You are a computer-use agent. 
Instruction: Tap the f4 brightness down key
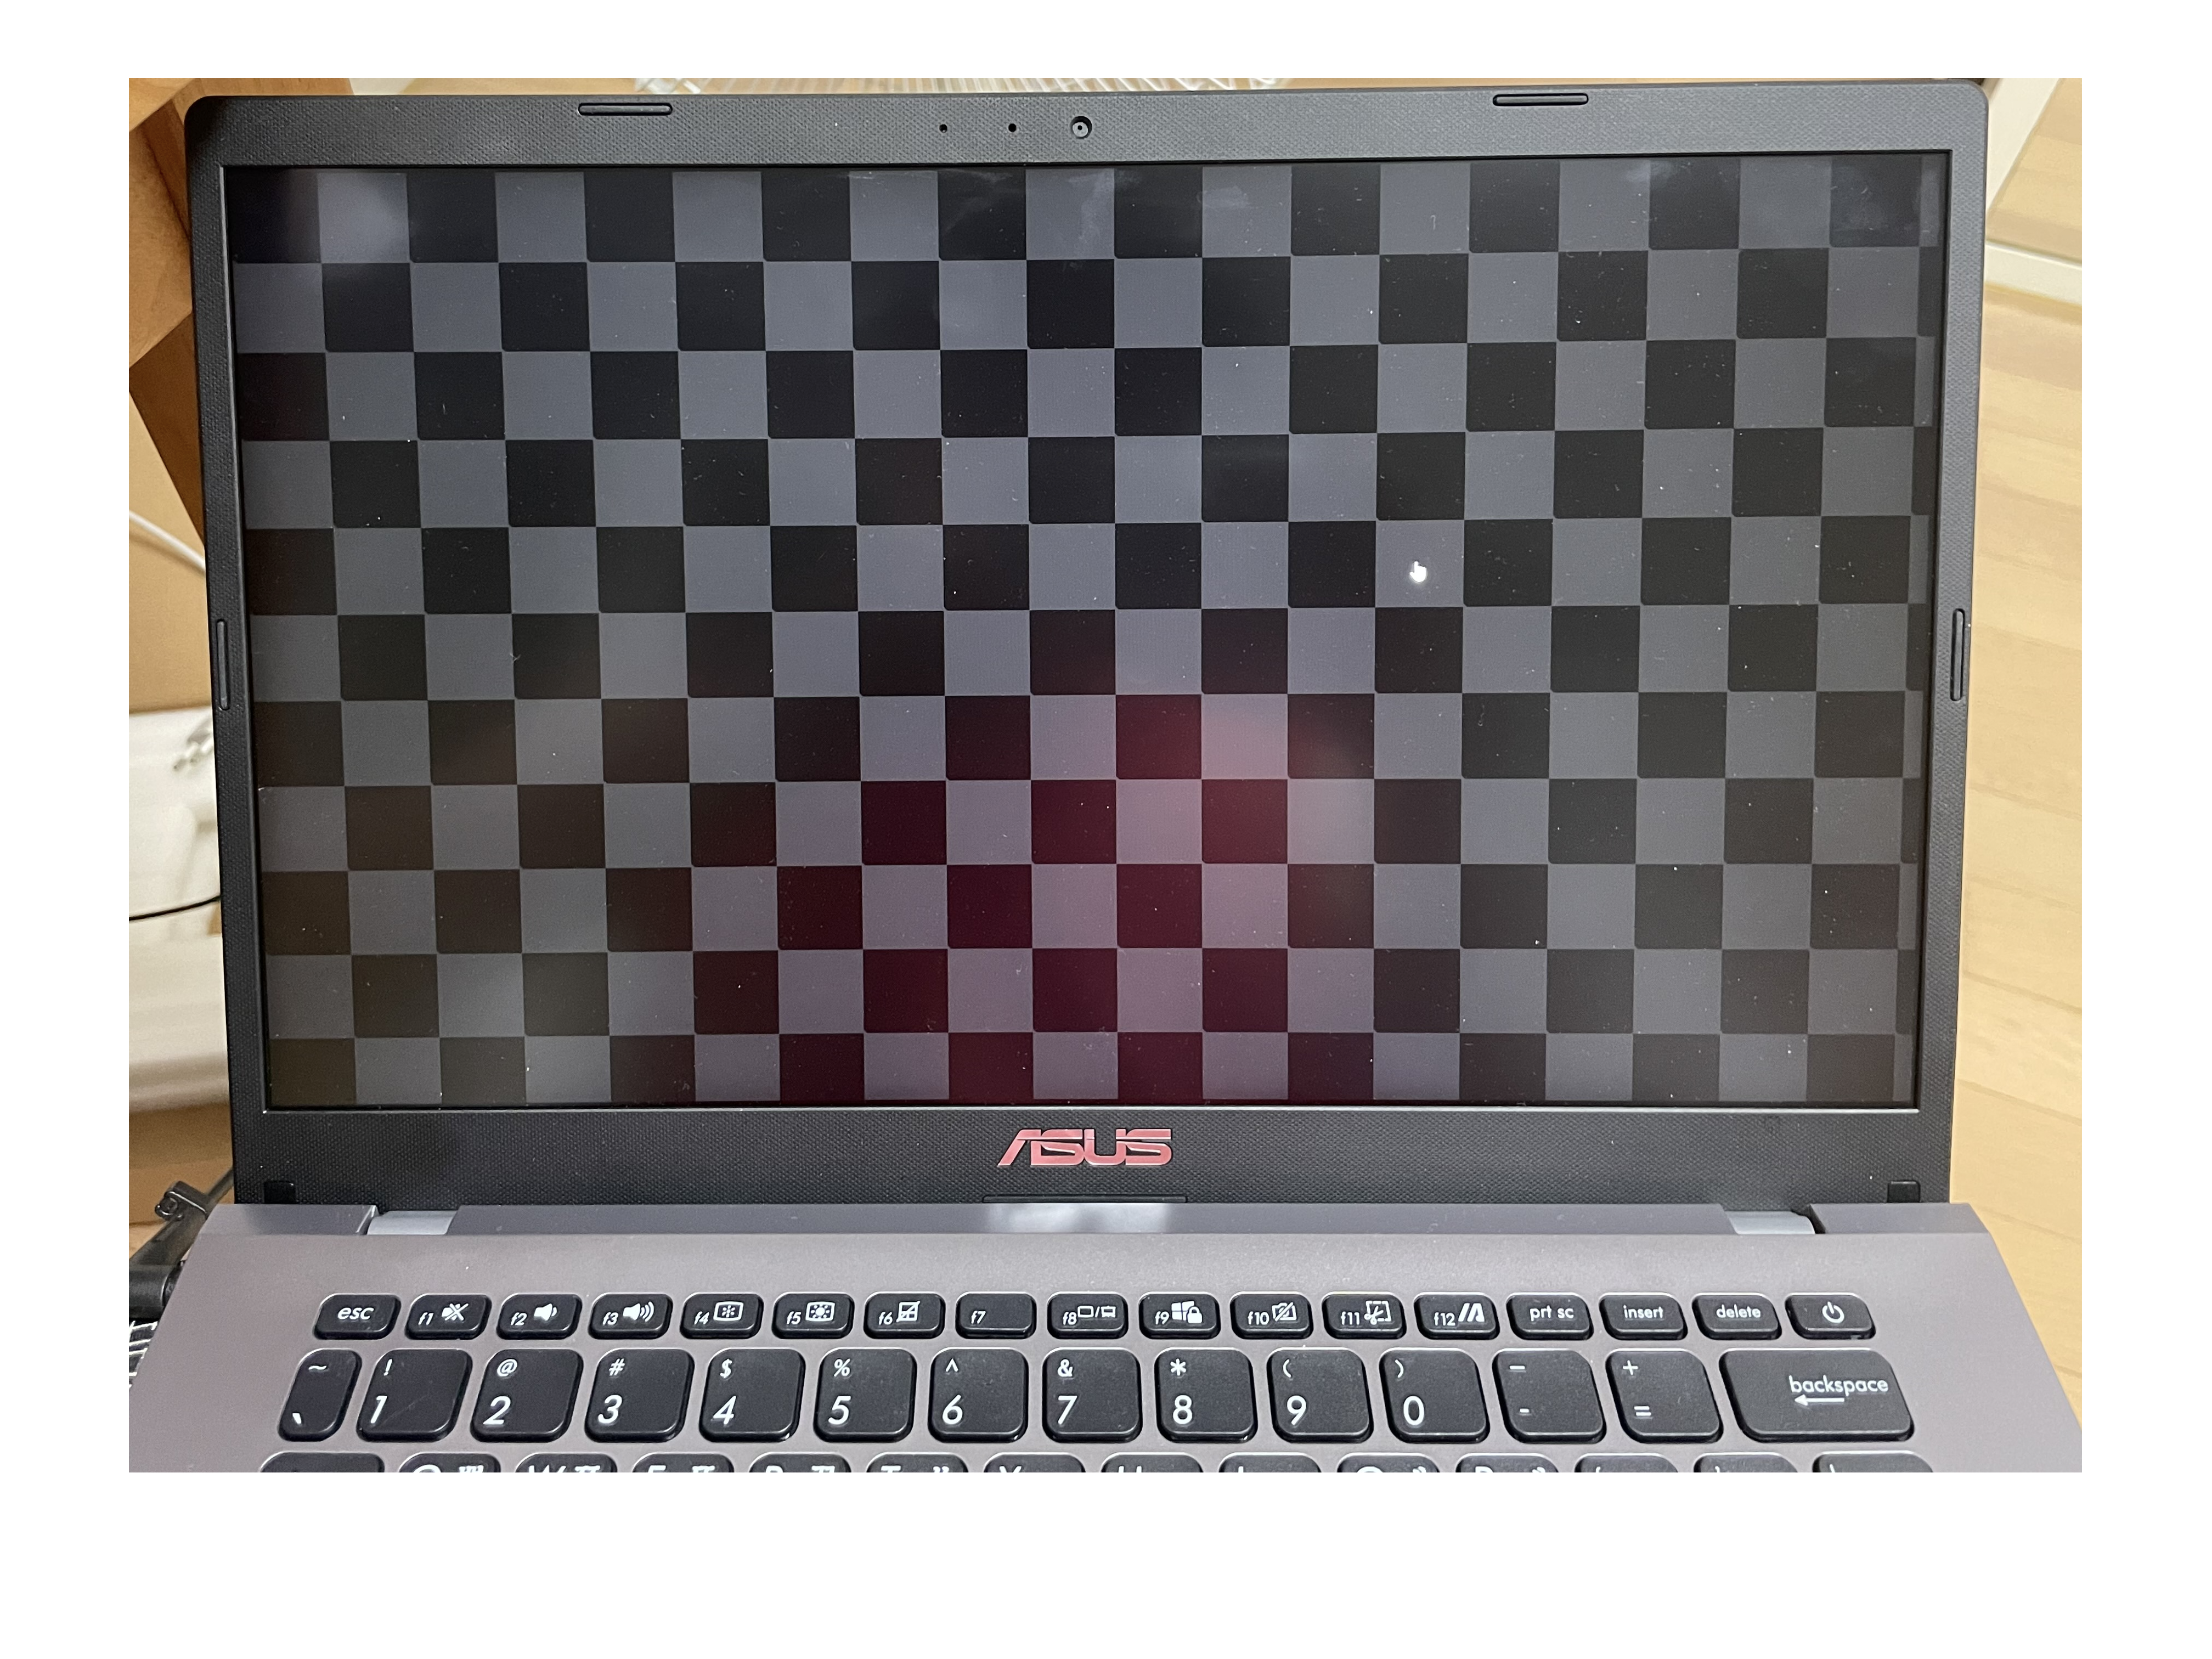721,1315
